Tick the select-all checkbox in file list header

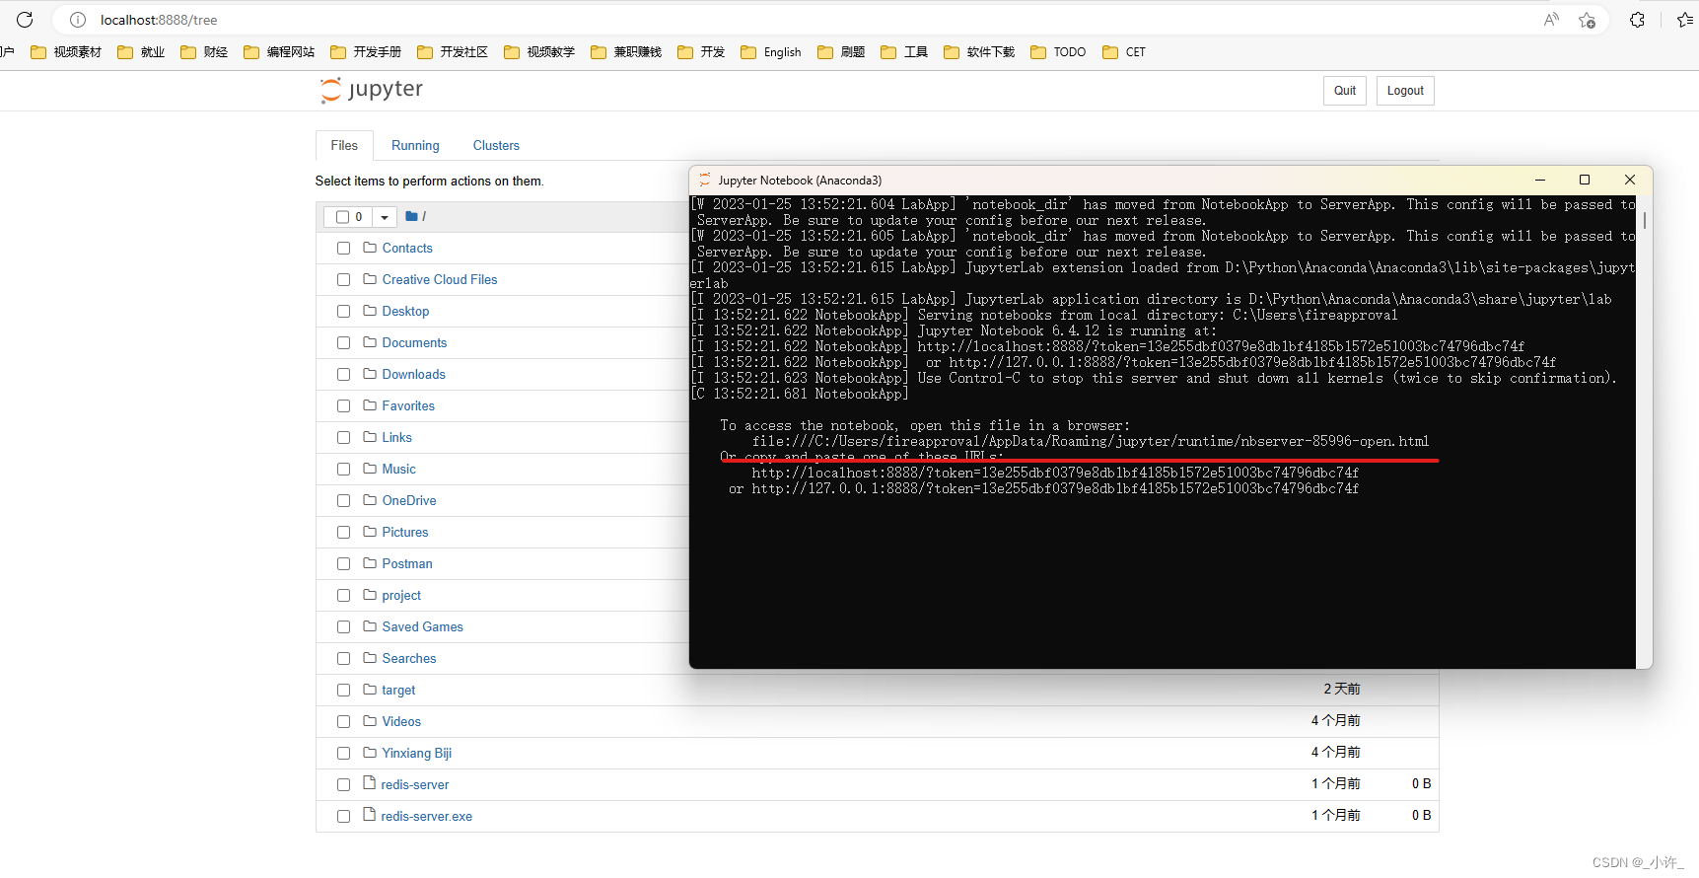tap(343, 217)
